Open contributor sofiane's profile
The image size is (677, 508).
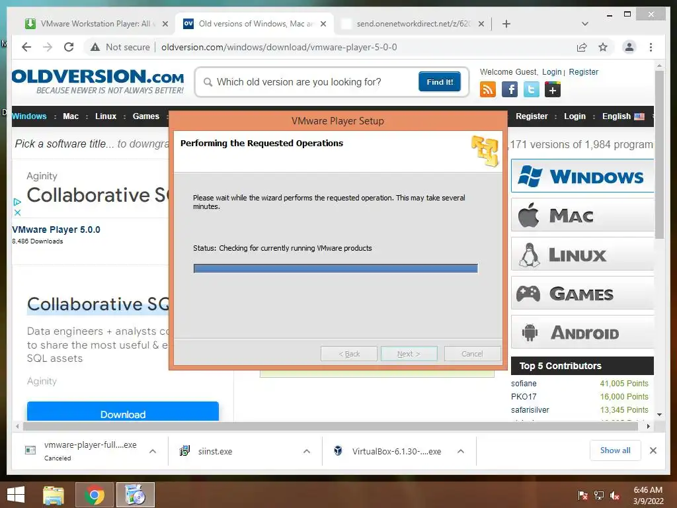click(x=524, y=383)
